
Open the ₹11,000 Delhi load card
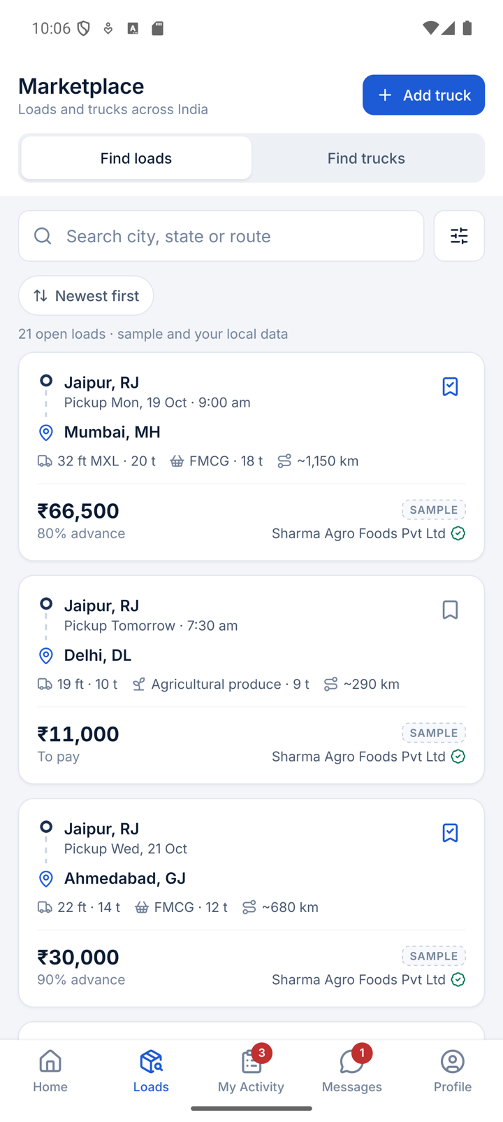pos(251,680)
